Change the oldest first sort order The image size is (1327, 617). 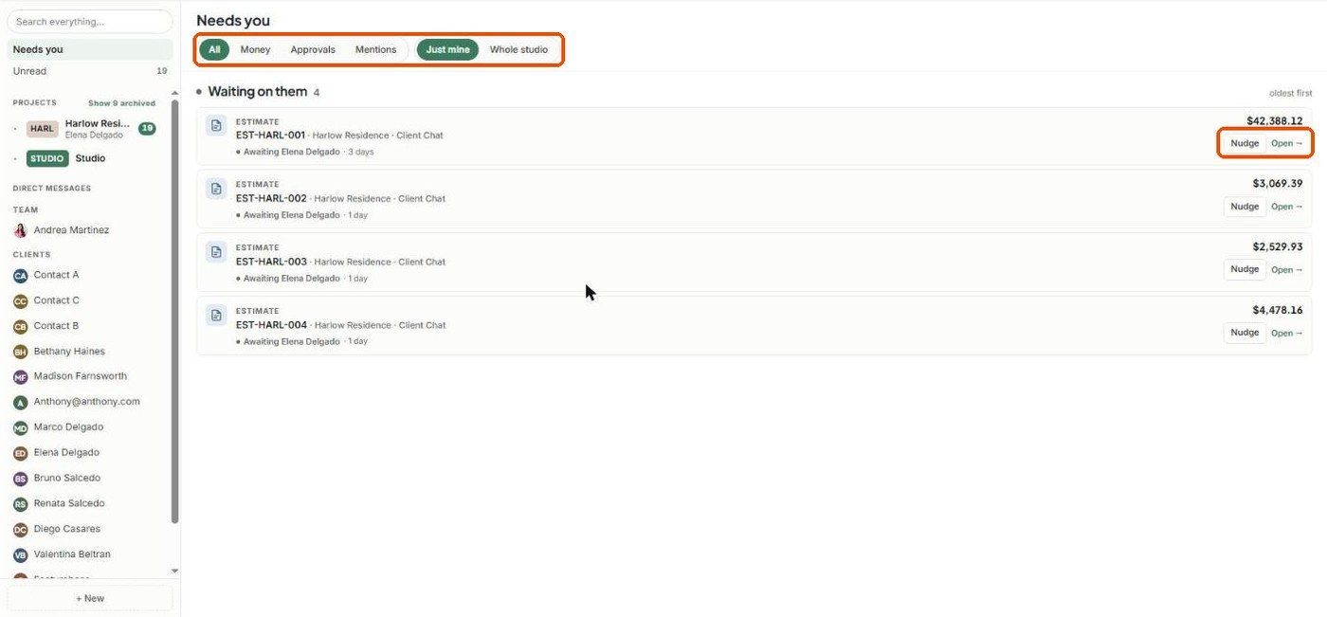pyautogui.click(x=1291, y=93)
